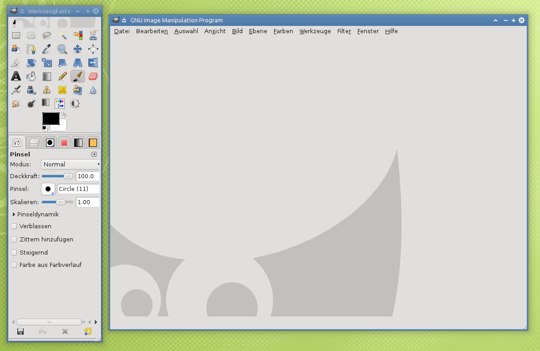This screenshot has width=540, height=351.
Task: Select the Select by Color tool
Action: coord(78,35)
